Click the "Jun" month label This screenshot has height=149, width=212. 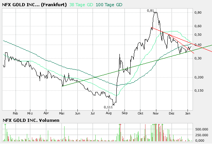pyautogui.click(x=77, y=113)
